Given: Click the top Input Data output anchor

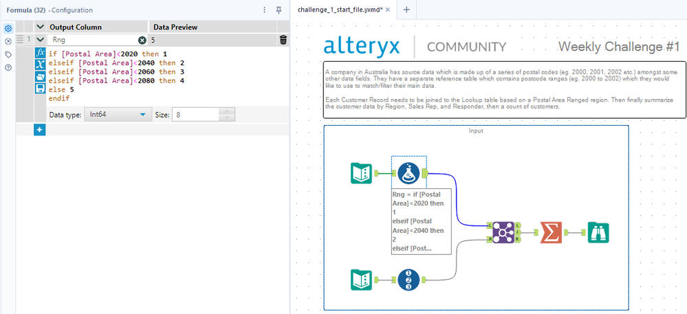Looking at the screenshot, I should click(377, 173).
